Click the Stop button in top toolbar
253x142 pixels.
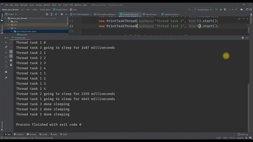coord(236,9)
